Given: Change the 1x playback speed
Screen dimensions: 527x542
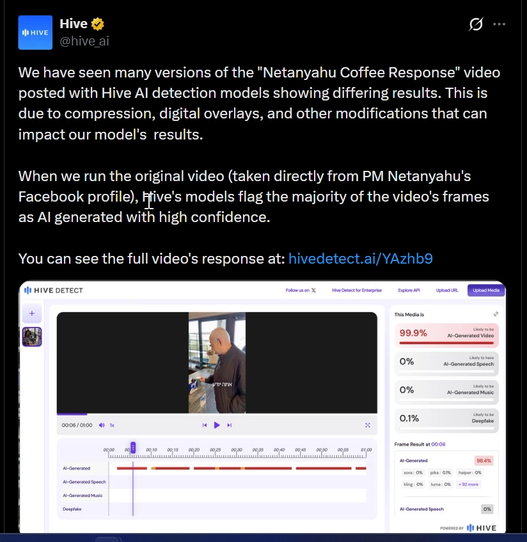Looking at the screenshot, I should coord(112,425).
